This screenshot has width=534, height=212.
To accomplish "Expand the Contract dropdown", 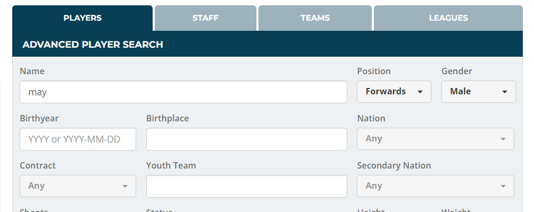I will pyautogui.click(x=78, y=186).
